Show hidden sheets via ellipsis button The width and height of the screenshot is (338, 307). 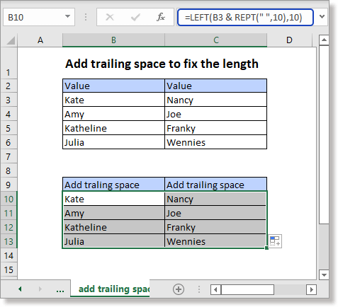point(60,290)
